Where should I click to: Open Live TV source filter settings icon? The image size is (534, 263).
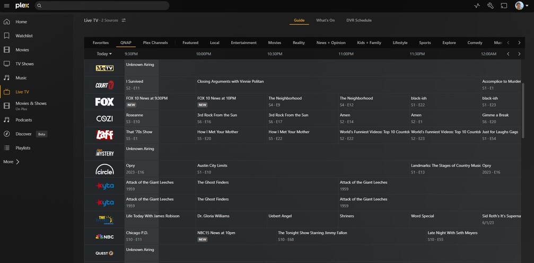pyautogui.click(x=124, y=21)
